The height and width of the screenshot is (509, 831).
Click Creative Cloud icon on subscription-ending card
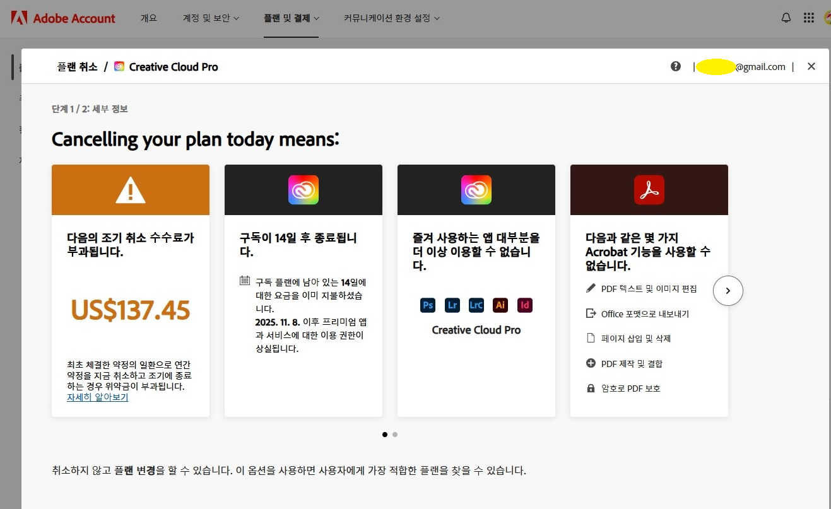click(304, 190)
